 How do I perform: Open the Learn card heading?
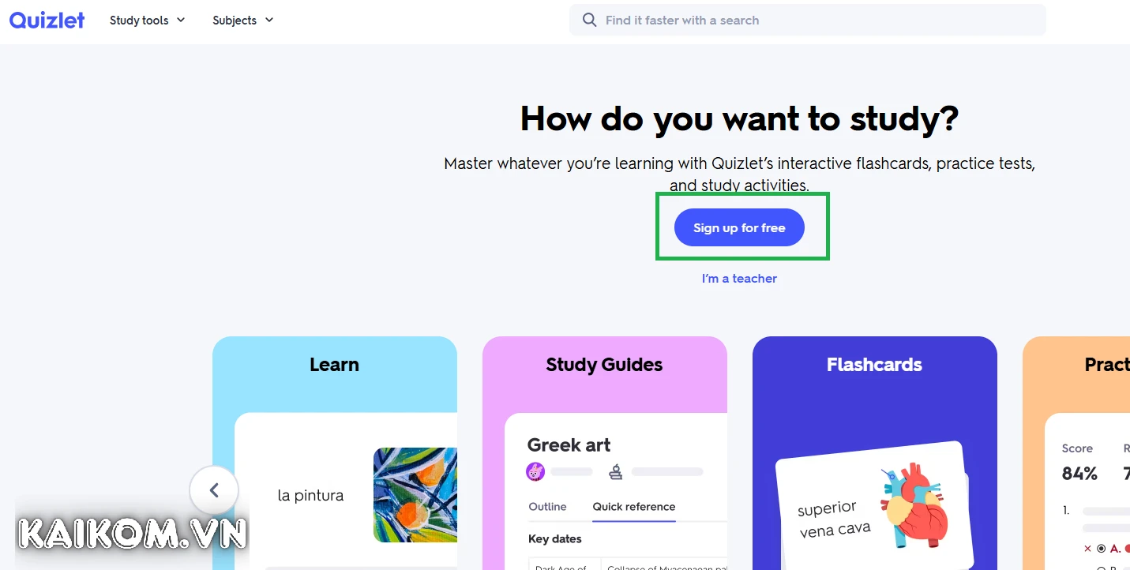[x=334, y=365]
